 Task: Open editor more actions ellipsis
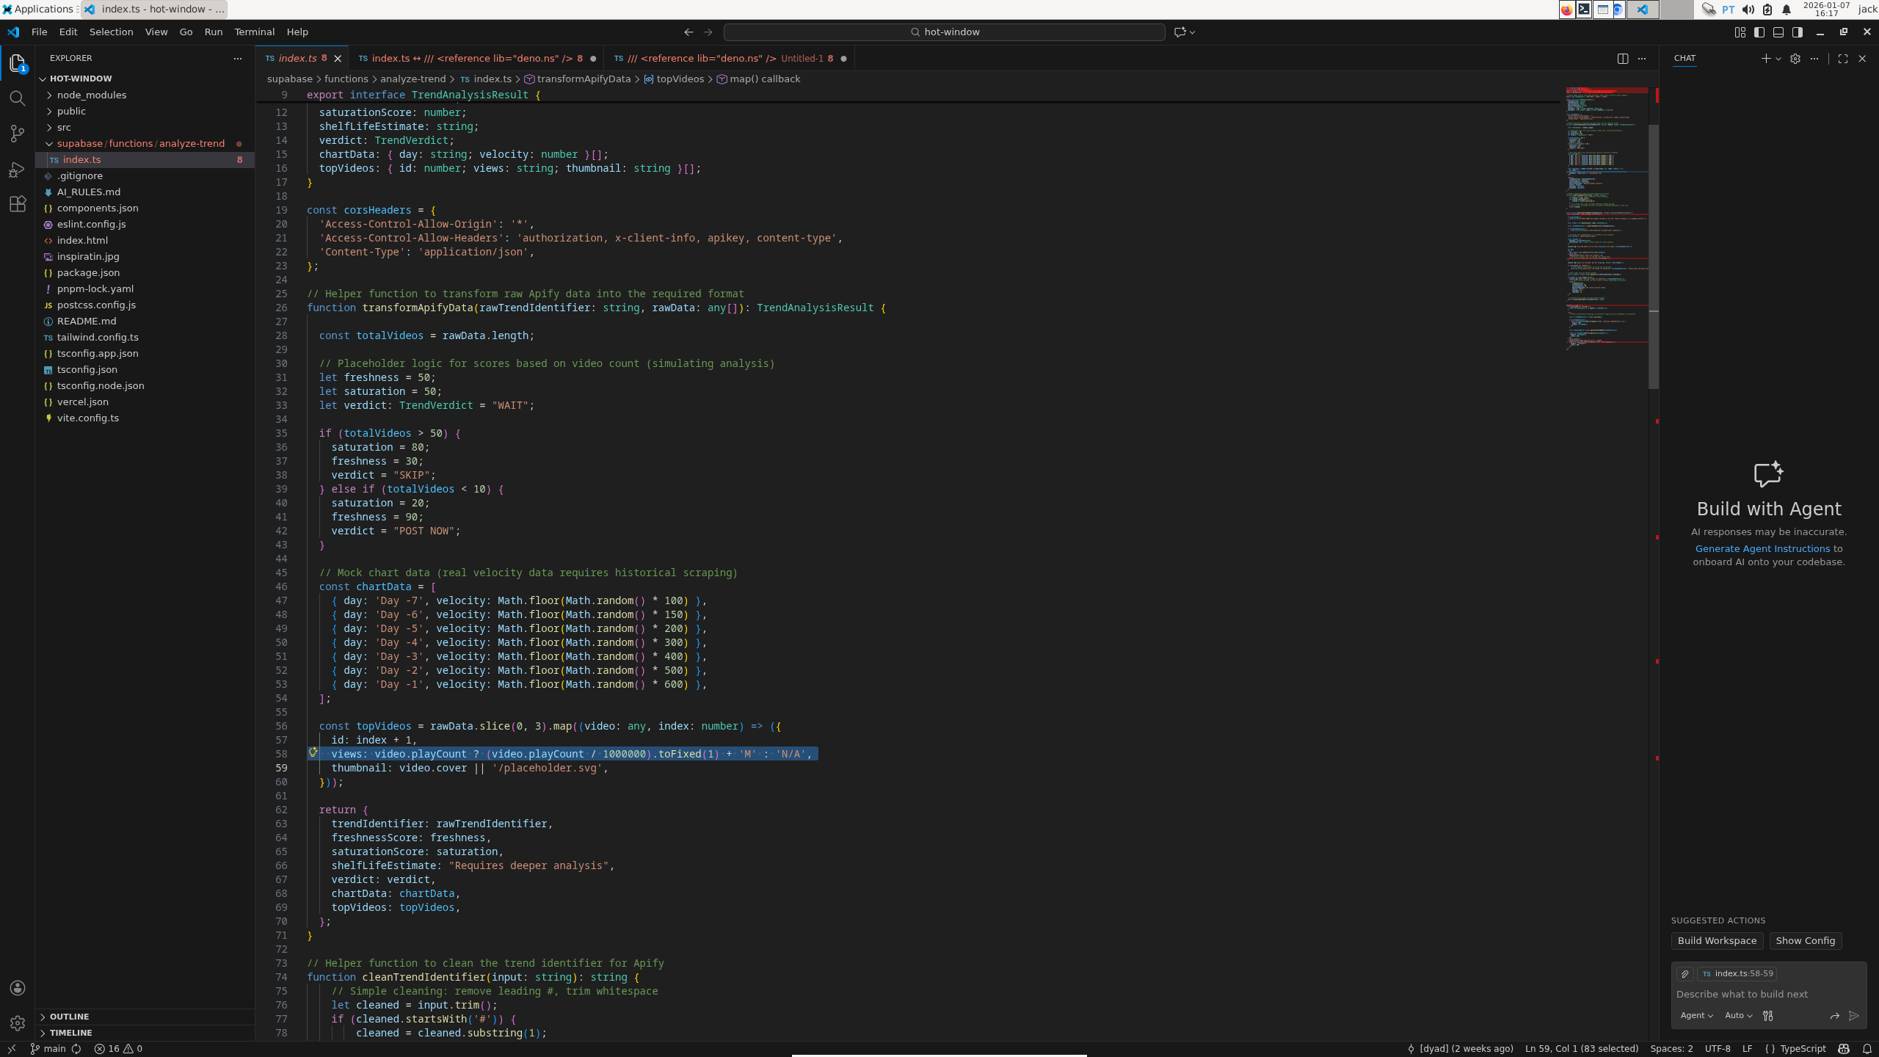click(1642, 58)
